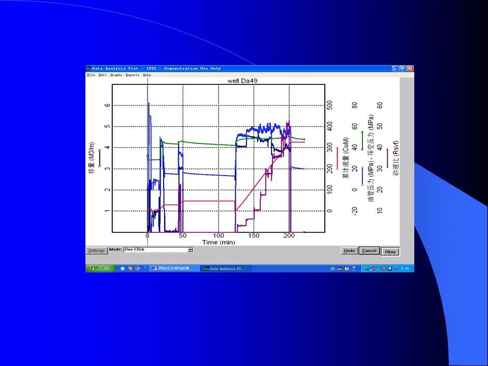This screenshot has height=366, width=488.
Task: Click the 砂液比 (Rsvf) axis label
Action: point(396,159)
